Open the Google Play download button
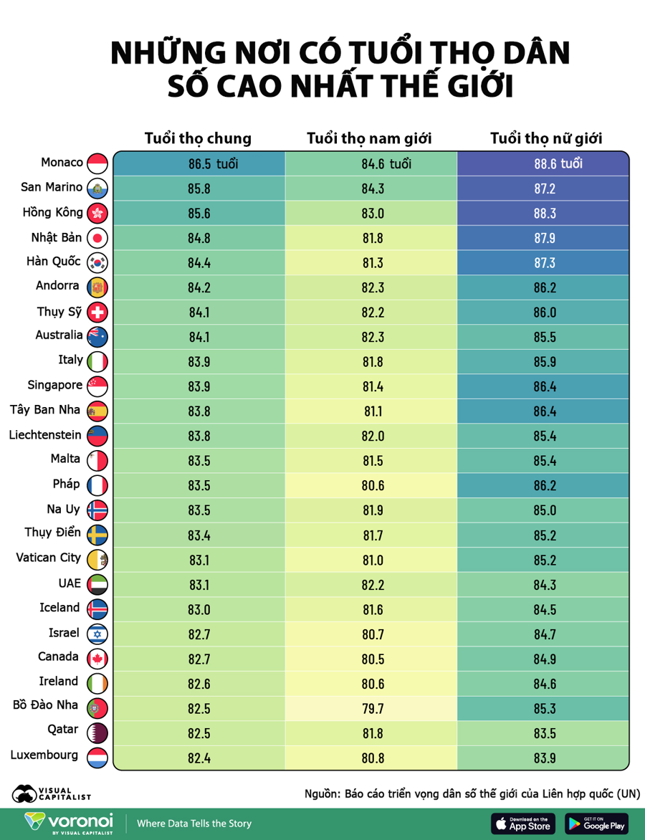The image size is (645, 840). click(596, 824)
